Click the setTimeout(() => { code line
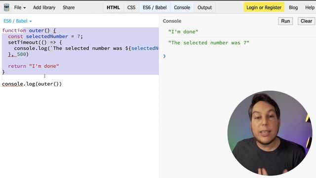 click(x=35, y=43)
